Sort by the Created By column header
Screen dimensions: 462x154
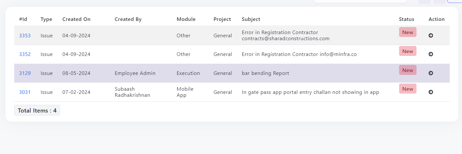(128, 19)
